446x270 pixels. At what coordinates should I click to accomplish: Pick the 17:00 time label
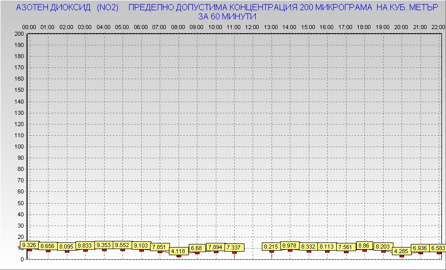click(345, 28)
